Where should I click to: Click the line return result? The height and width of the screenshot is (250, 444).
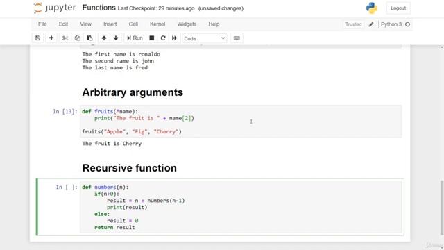point(114,227)
